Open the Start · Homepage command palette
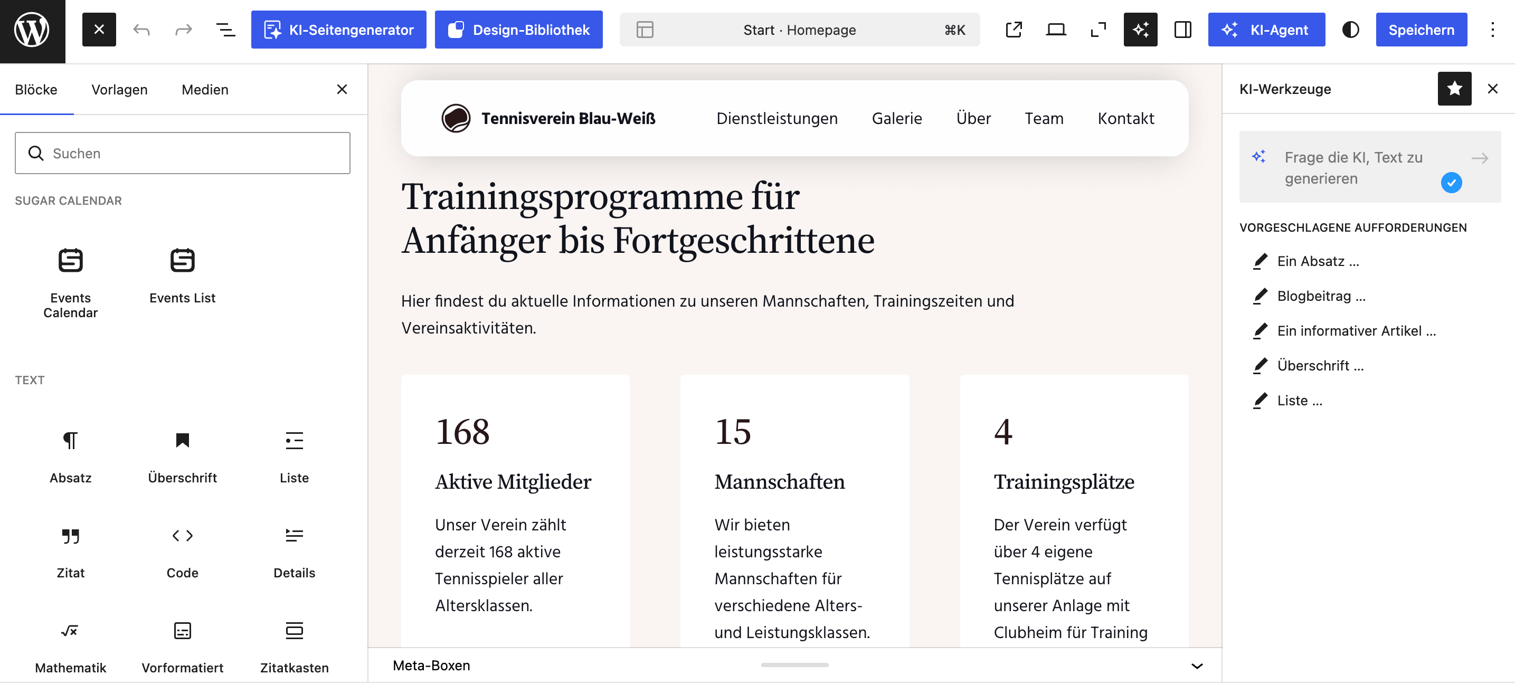The image size is (1515, 684). pyautogui.click(x=799, y=30)
